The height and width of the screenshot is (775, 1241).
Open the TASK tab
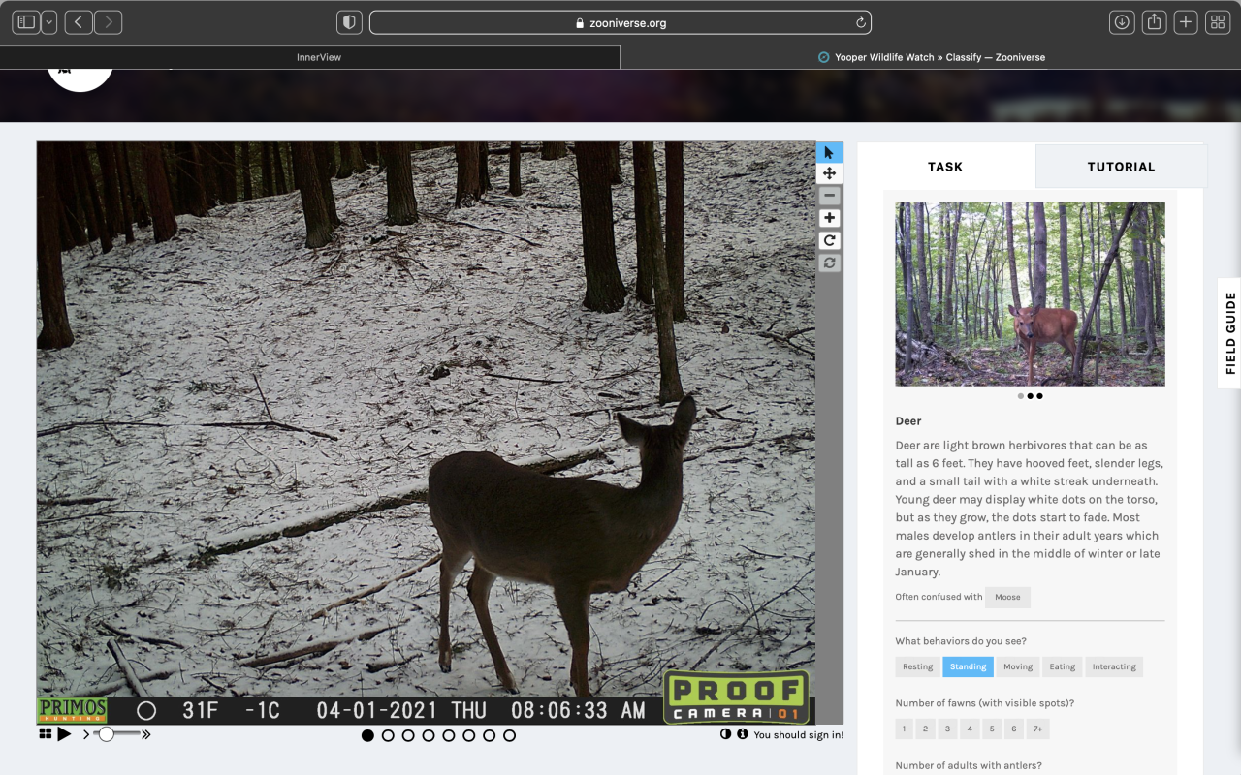pos(945,167)
